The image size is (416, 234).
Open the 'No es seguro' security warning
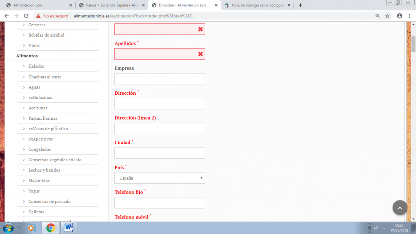click(x=52, y=16)
